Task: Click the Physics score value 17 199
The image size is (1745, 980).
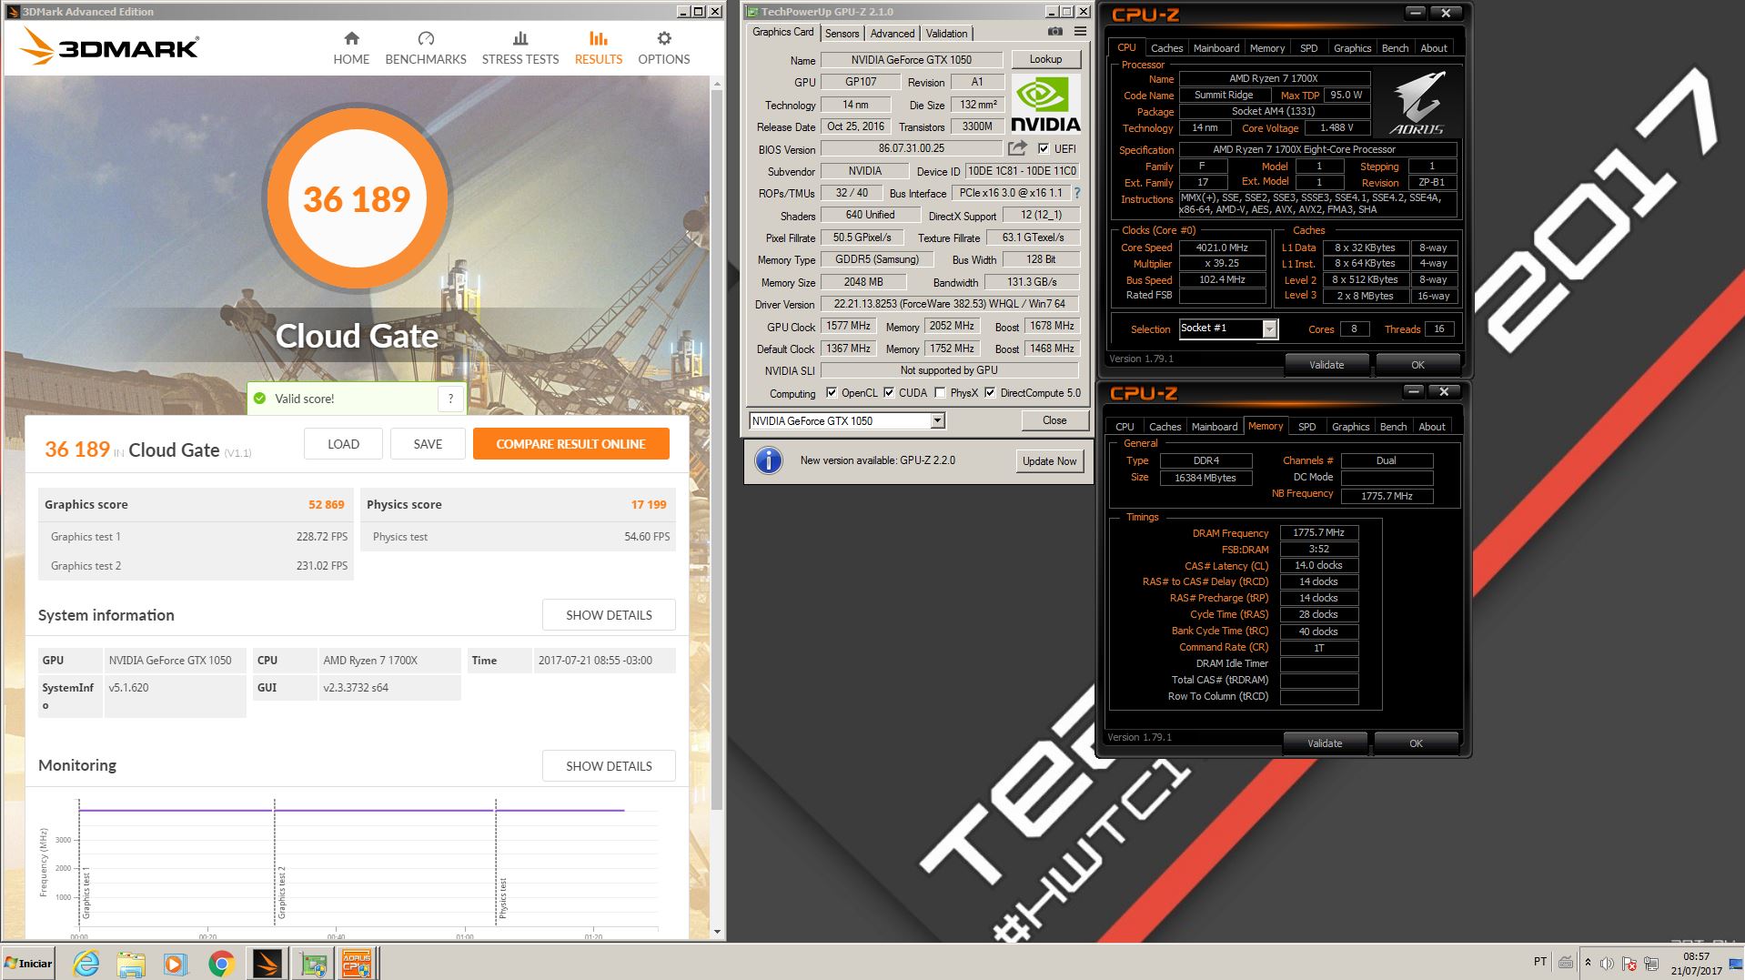Action: pyautogui.click(x=649, y=504)
